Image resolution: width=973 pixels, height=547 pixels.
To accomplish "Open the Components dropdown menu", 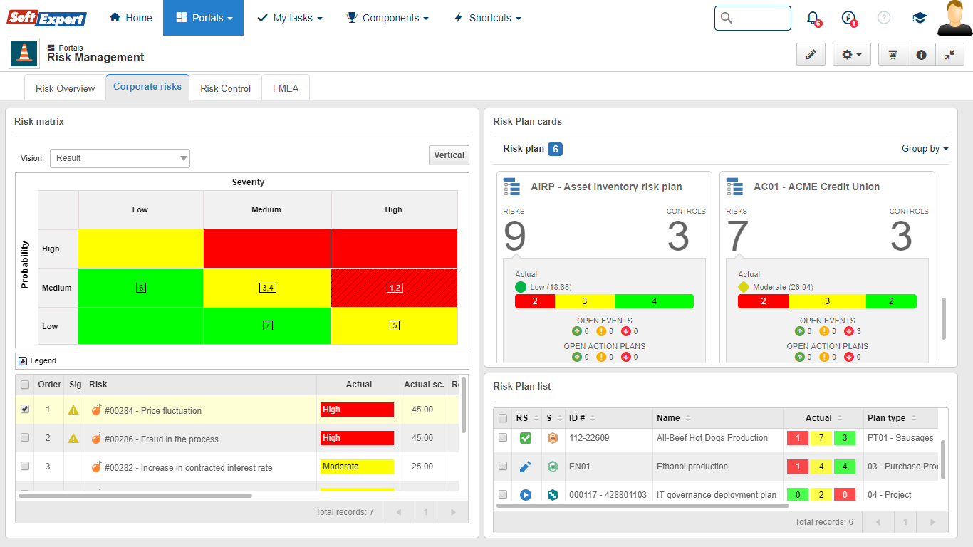I will [x=387, y=18].
